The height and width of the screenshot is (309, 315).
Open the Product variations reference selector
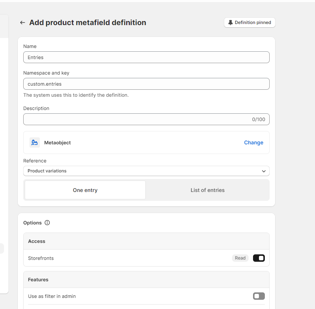(140, 171)
